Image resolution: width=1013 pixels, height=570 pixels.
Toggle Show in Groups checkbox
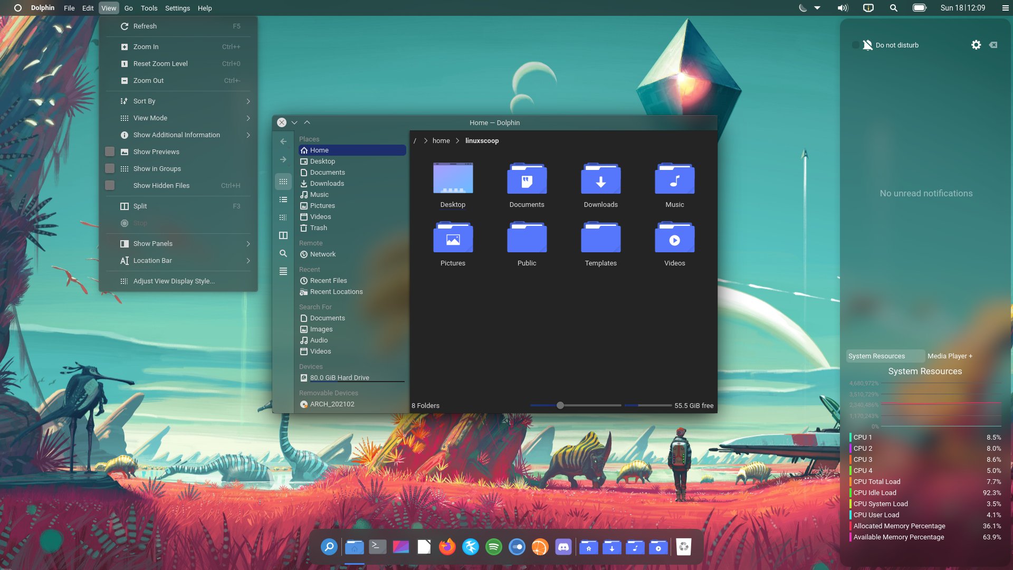(110, 168)
